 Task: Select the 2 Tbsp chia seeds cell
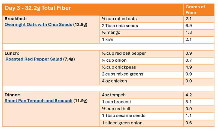[120, 26]
